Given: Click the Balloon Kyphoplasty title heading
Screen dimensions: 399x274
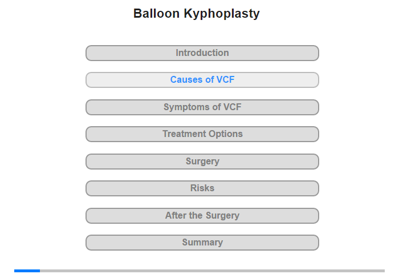Looking at the screenshot, I should coord(197,14).
